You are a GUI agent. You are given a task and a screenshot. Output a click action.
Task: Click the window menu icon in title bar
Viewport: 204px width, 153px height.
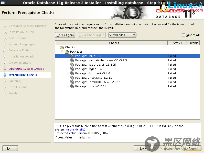point(3,3)
